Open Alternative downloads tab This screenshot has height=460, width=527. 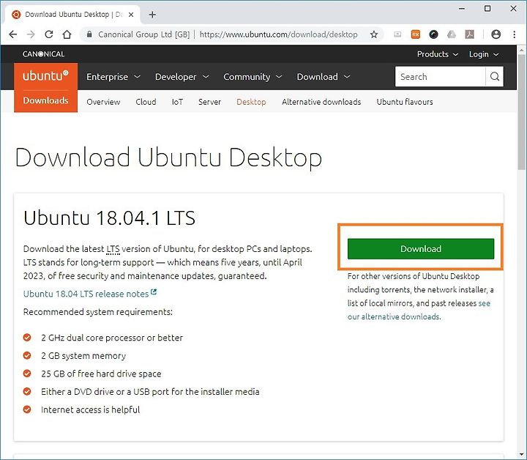click(x=321, y=102)
